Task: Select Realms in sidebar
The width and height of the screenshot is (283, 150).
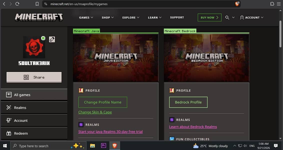Action: [34, 107]
